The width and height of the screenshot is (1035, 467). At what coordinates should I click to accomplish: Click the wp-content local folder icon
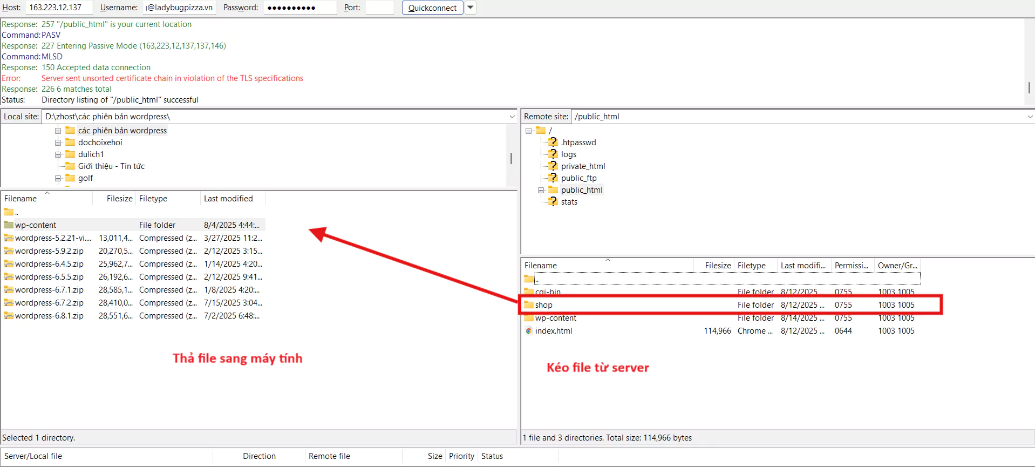[x=9, y=225]
